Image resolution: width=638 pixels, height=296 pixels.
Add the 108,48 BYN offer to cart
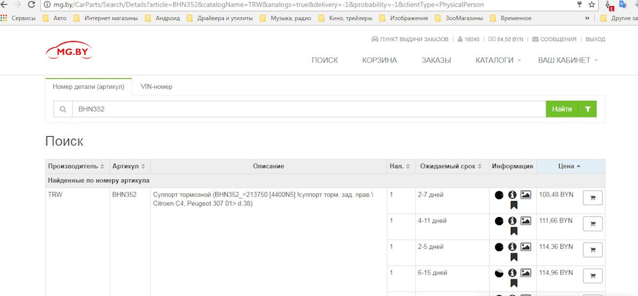point(592,198)
